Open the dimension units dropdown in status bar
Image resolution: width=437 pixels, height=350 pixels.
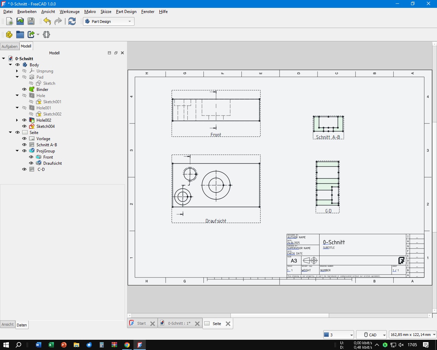point(413,335)
